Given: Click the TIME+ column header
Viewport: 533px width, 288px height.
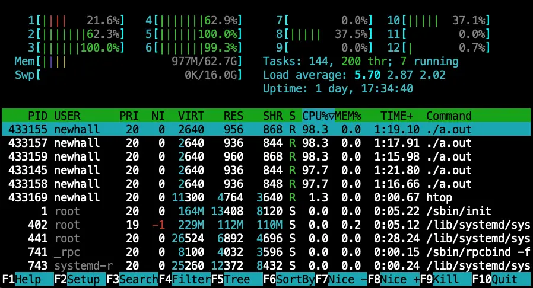Looking at the screenshot, I should tap(396, 116).
